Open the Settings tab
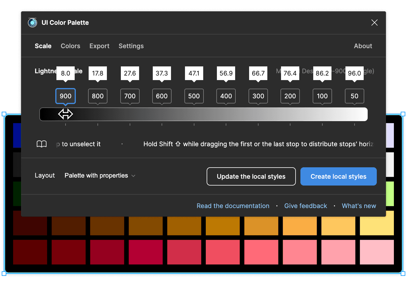Viewport: 407px width, 285px height. pos(131,46)
